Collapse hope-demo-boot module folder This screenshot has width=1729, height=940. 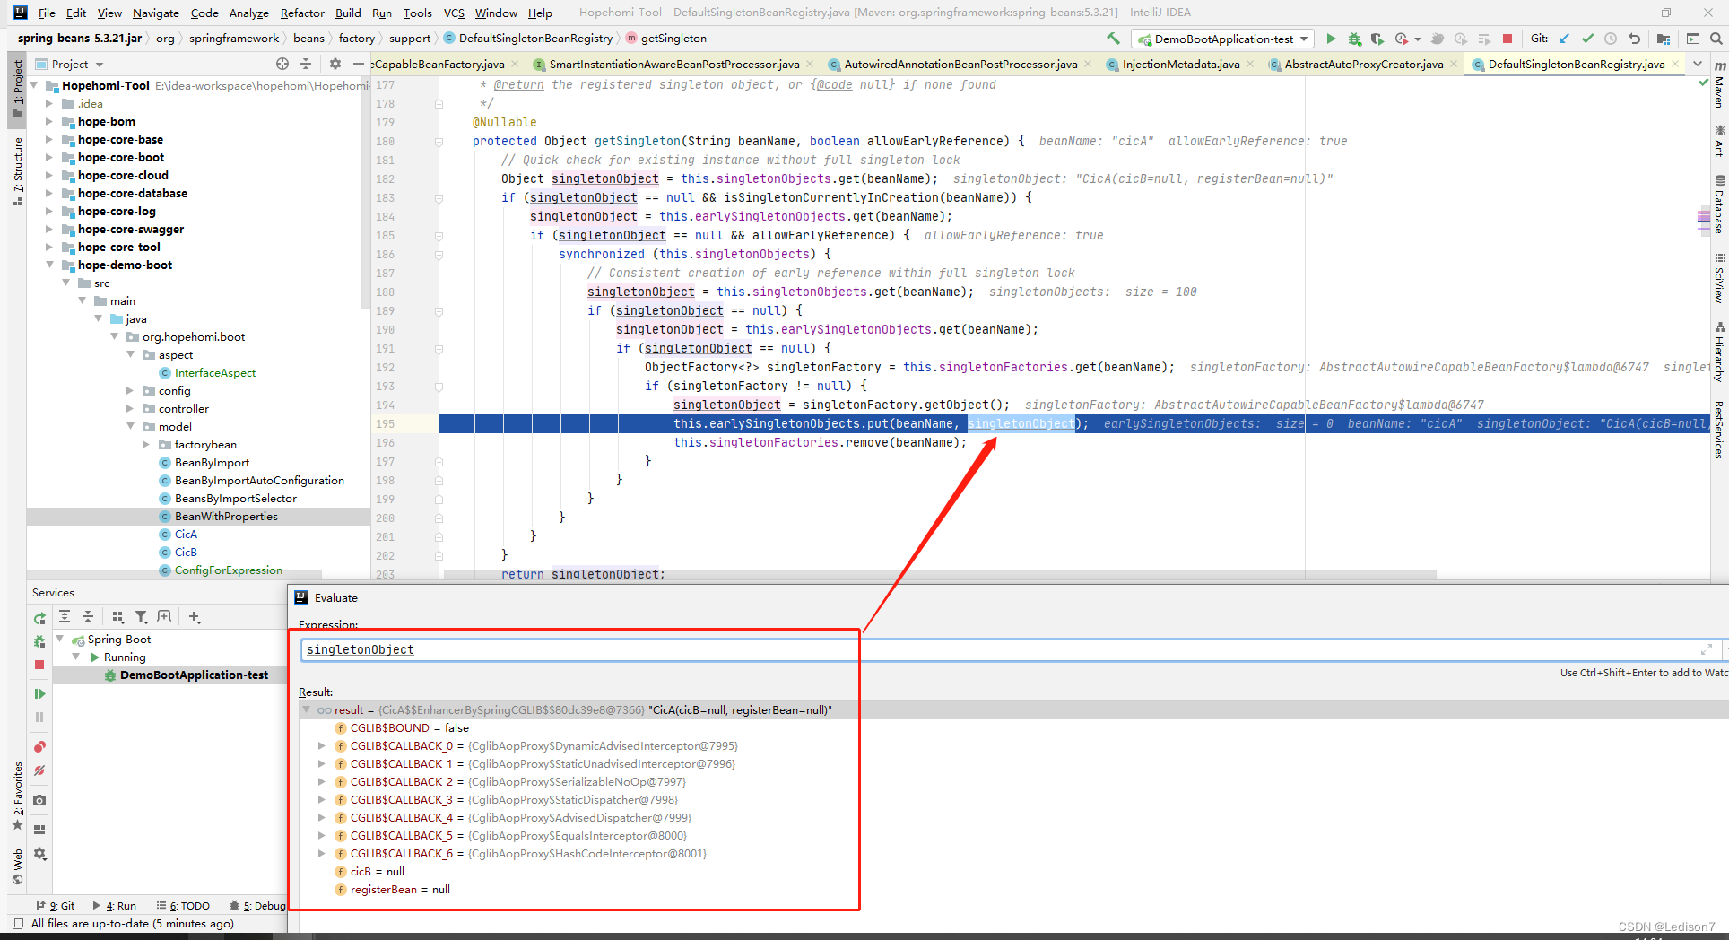tap(49, 265)
